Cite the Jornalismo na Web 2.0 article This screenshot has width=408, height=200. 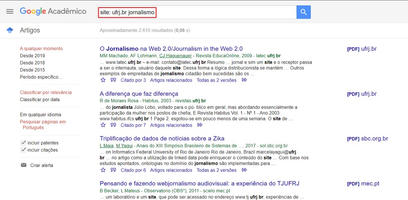pos(113,80)
